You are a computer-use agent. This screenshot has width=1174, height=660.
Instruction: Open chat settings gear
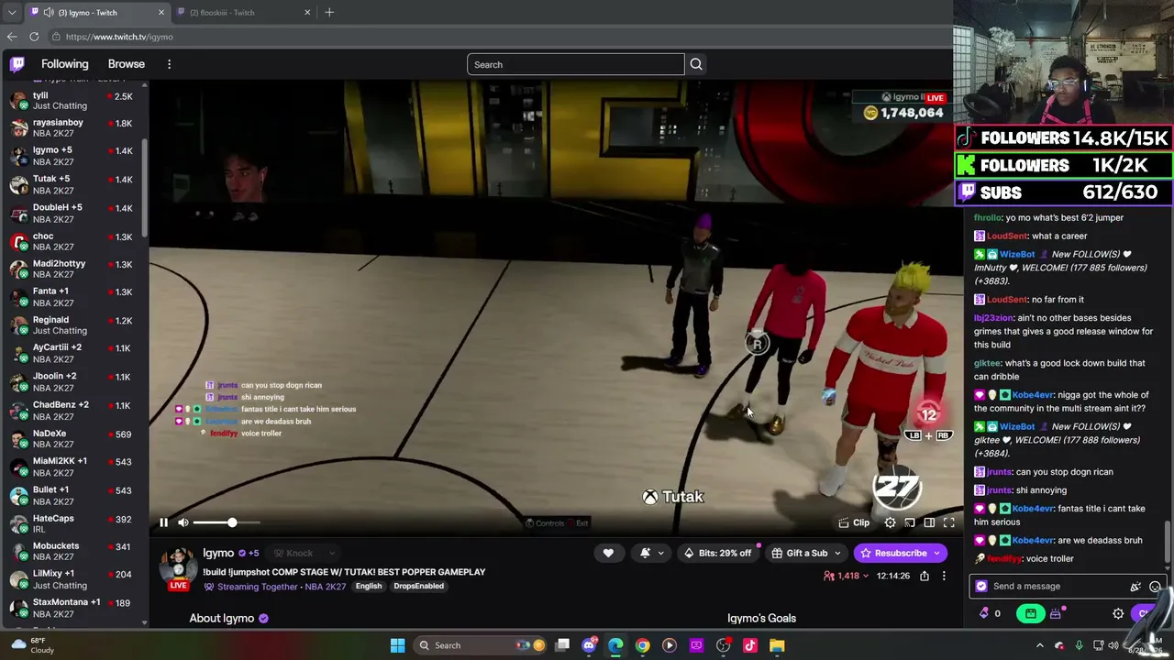click(x=1118, y=614)
